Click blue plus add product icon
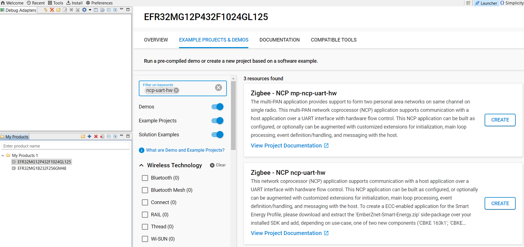The image size is (524, 247). pyautogui.click(x=89, y=136)
